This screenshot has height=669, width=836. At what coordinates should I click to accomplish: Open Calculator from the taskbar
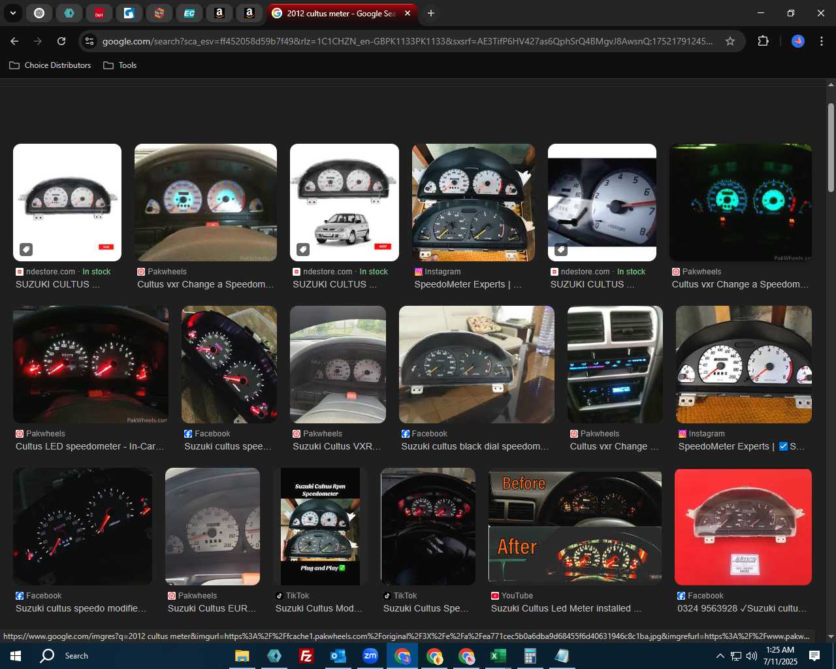tap(530, 656)
